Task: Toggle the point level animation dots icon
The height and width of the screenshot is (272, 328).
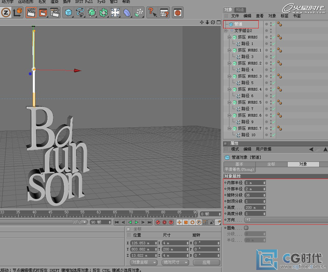Action: click(205, 222)
